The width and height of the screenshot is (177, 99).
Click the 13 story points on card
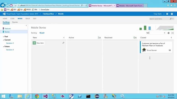coord(170,50)
